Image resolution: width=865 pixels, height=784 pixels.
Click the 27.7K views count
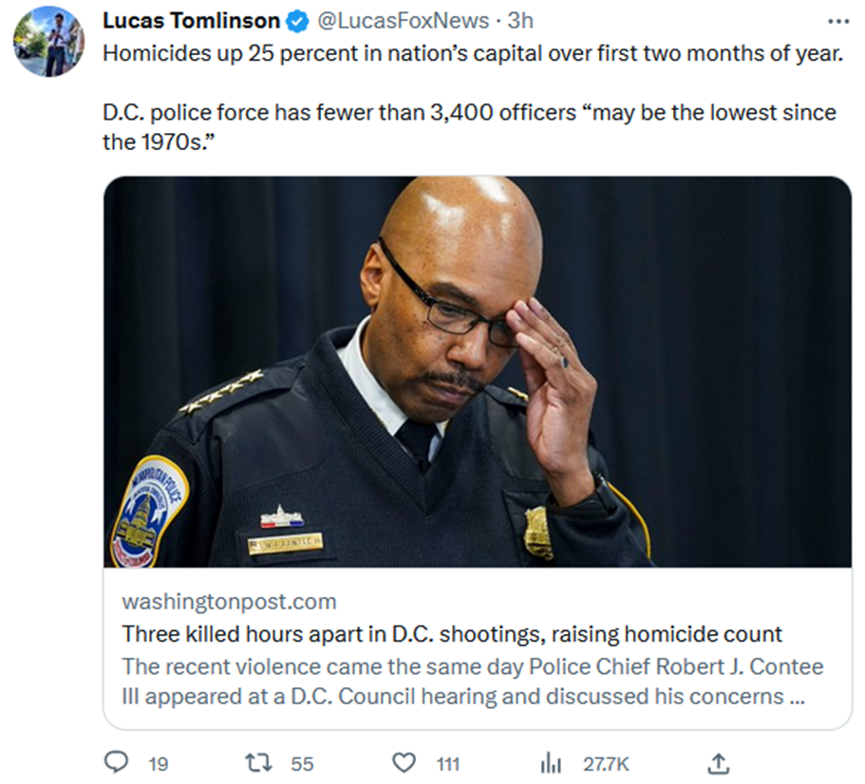point(605,763)
